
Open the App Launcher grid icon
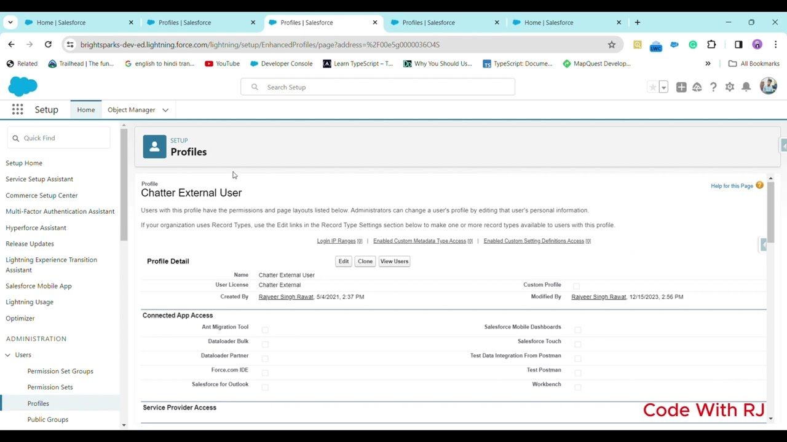(x=17, y=110)
